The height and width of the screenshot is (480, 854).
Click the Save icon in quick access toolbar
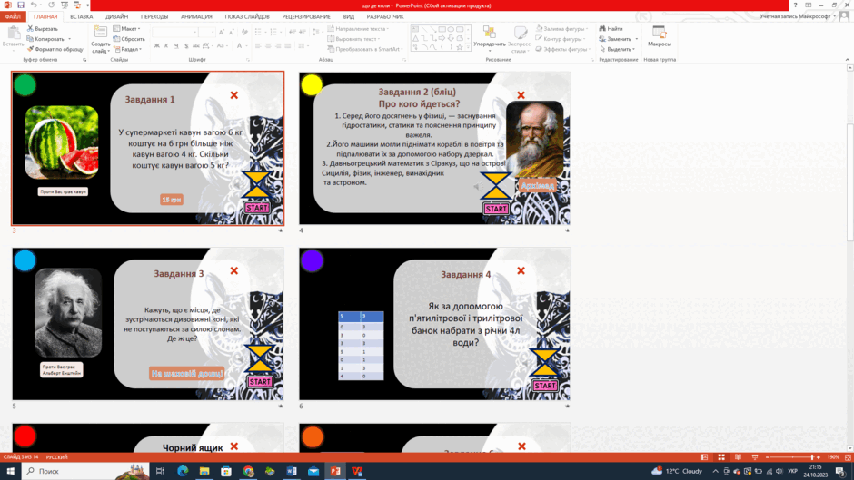click(21, 5)
